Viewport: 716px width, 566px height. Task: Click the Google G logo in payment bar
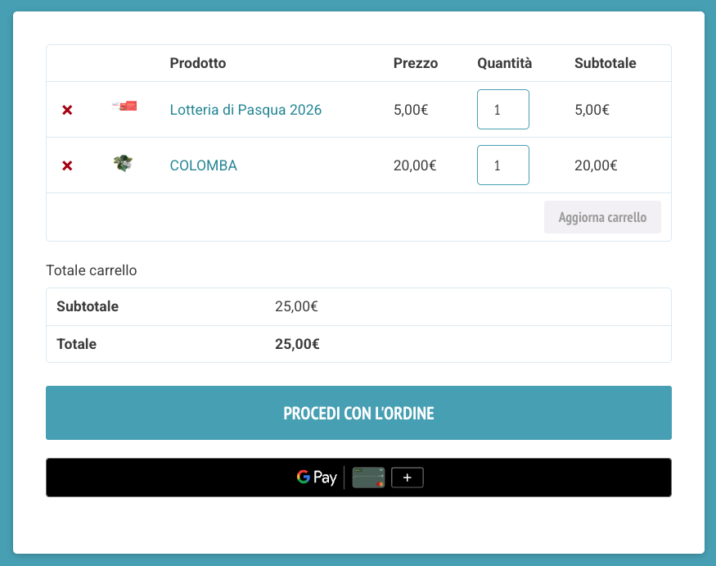click(x=304, y=477)
